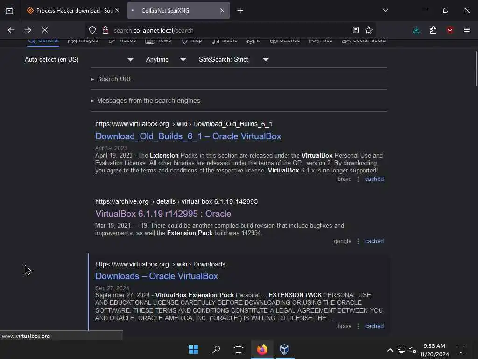Click the page vertical scrollbar
The width and height of the screenshot is (478, 359).
[476, 69]
